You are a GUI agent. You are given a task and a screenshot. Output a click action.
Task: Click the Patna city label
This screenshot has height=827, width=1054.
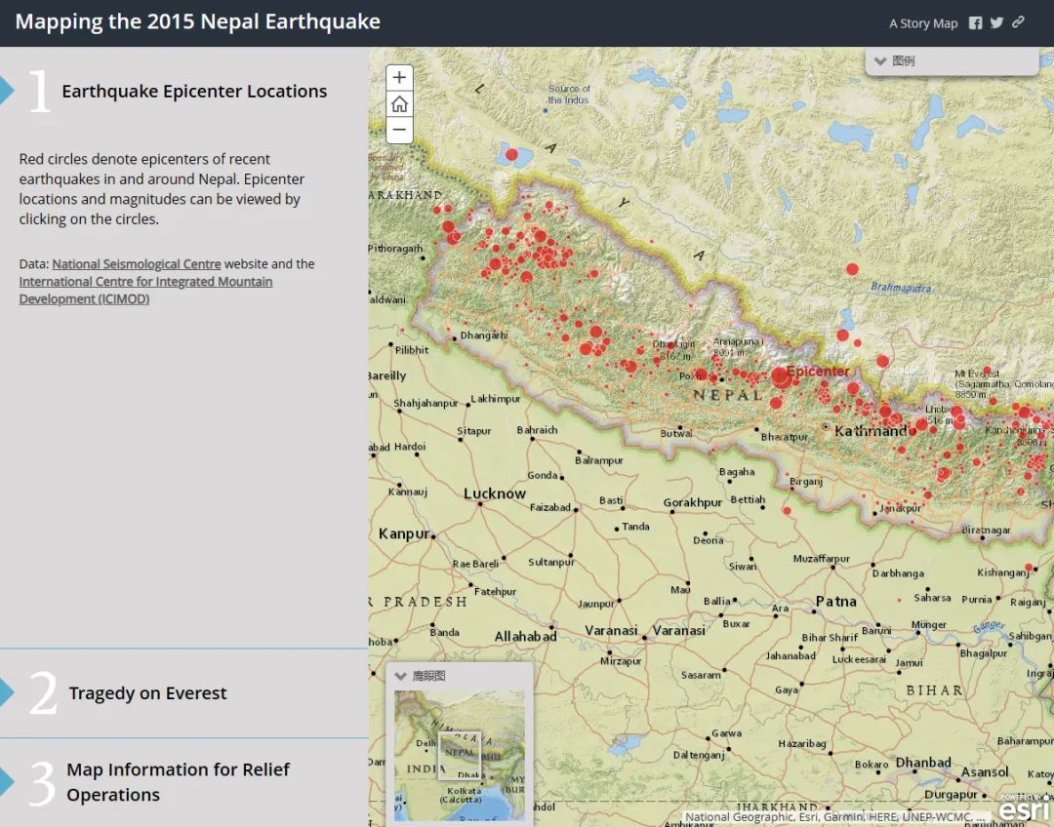(836, 602)
